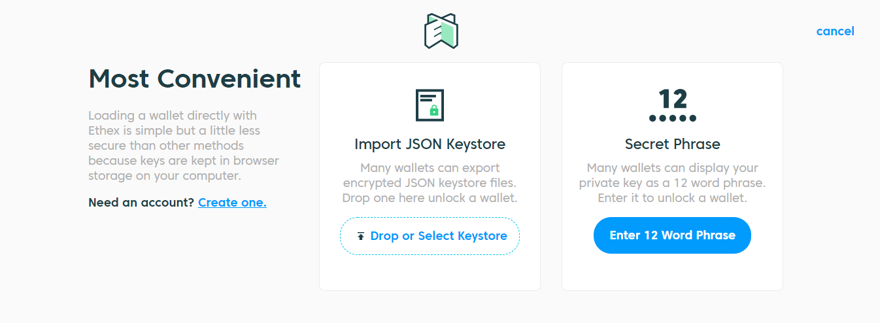Click the text about exporting encrypted keystore files
Image resolution: width=880 pixels, height=323 pixels.
click(430, 182)
